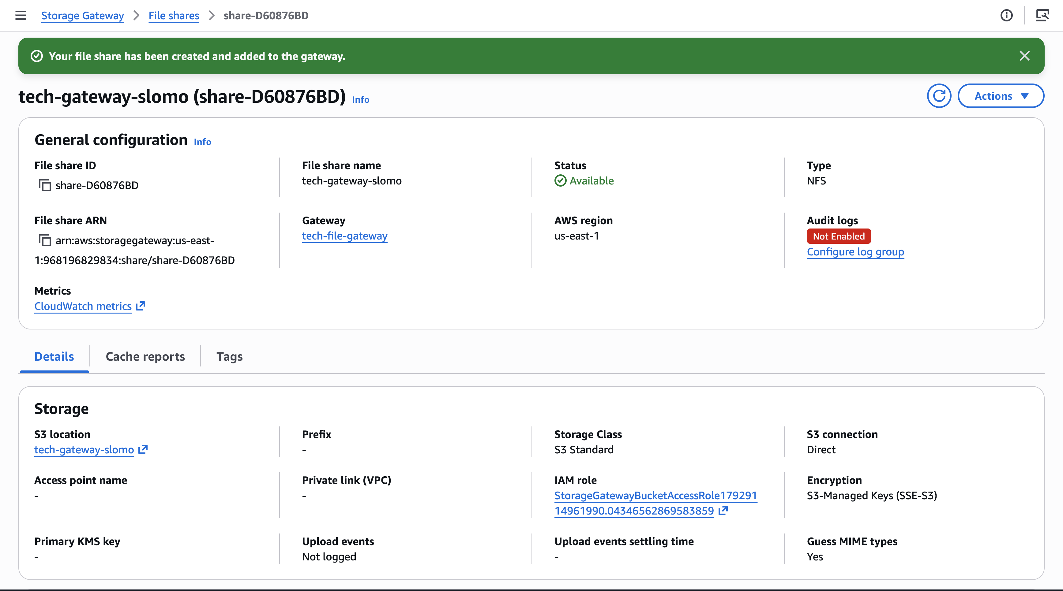Dismiss the green success banner
The width and height of the screenshot is (1063, 591).
pyautogui.click(x=1024, y=56)
